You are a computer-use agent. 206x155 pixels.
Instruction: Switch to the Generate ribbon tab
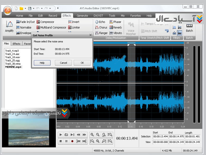(x=82, y=16)
